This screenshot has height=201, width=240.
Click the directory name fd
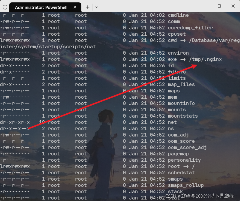coord(171,65)
